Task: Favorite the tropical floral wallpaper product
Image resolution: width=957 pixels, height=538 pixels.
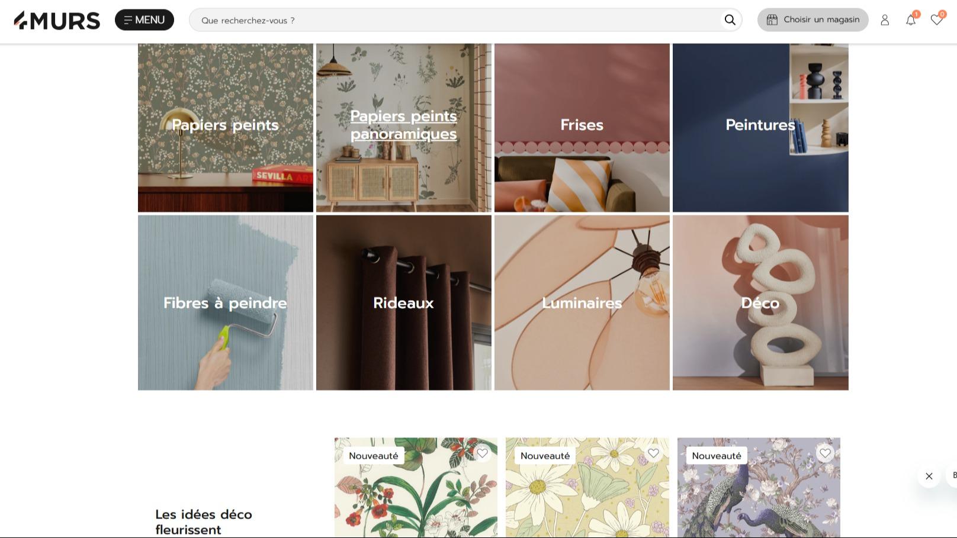Action: [482, 453]
